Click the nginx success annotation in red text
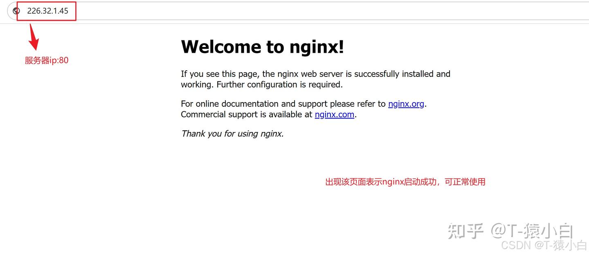The image size is (589, 255). pyautogui.click(x=405, y=182)
